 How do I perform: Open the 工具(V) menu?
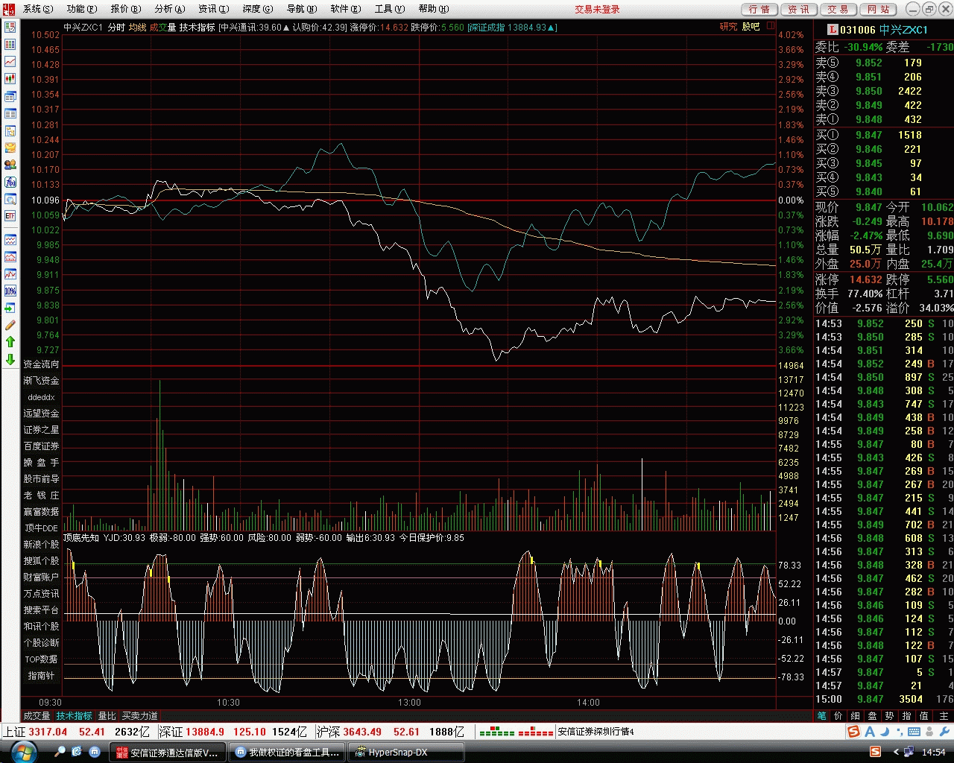pyautogui.click(x=390, y=9)
